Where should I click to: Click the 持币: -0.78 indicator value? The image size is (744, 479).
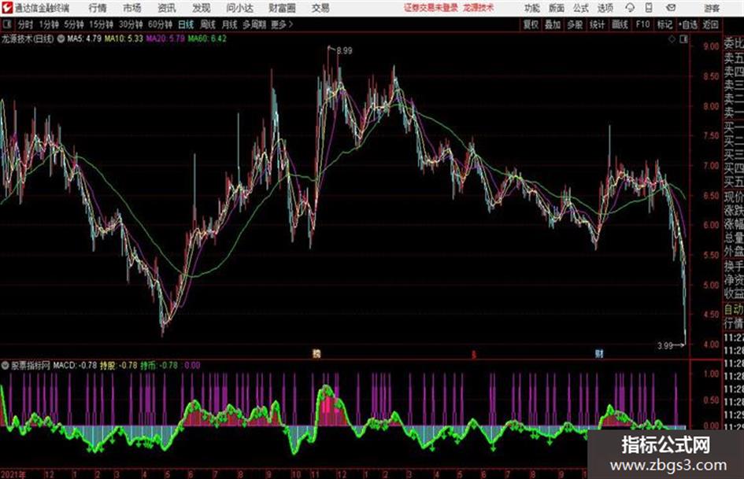[x=159, y=366]
